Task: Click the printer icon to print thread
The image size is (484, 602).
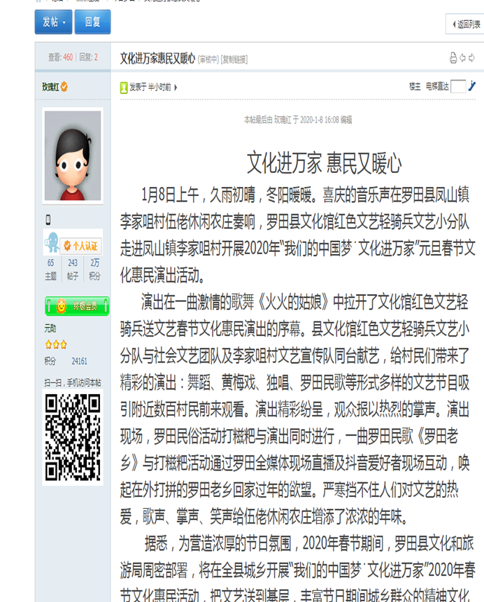Action: pyautogui.click(x=453, y=58)
